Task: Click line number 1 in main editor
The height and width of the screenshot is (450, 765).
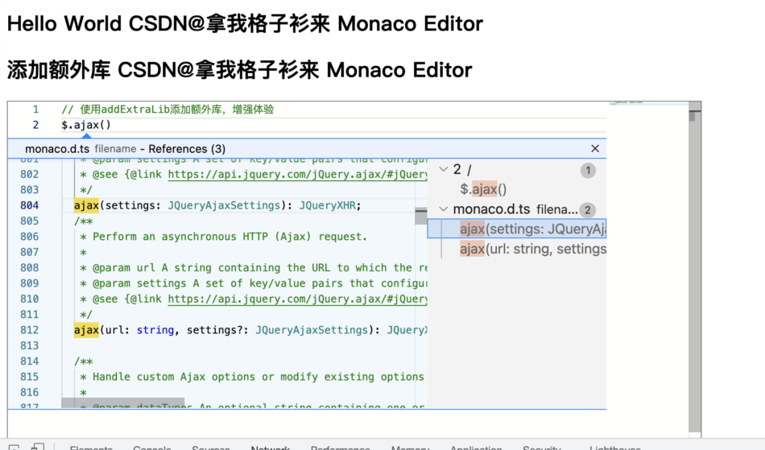Action: (x=35, y=109)
